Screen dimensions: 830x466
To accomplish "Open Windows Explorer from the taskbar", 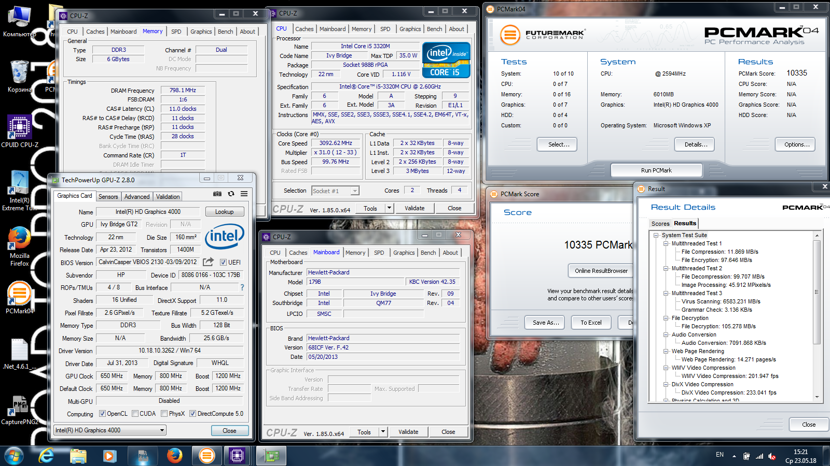I will 78,456.
